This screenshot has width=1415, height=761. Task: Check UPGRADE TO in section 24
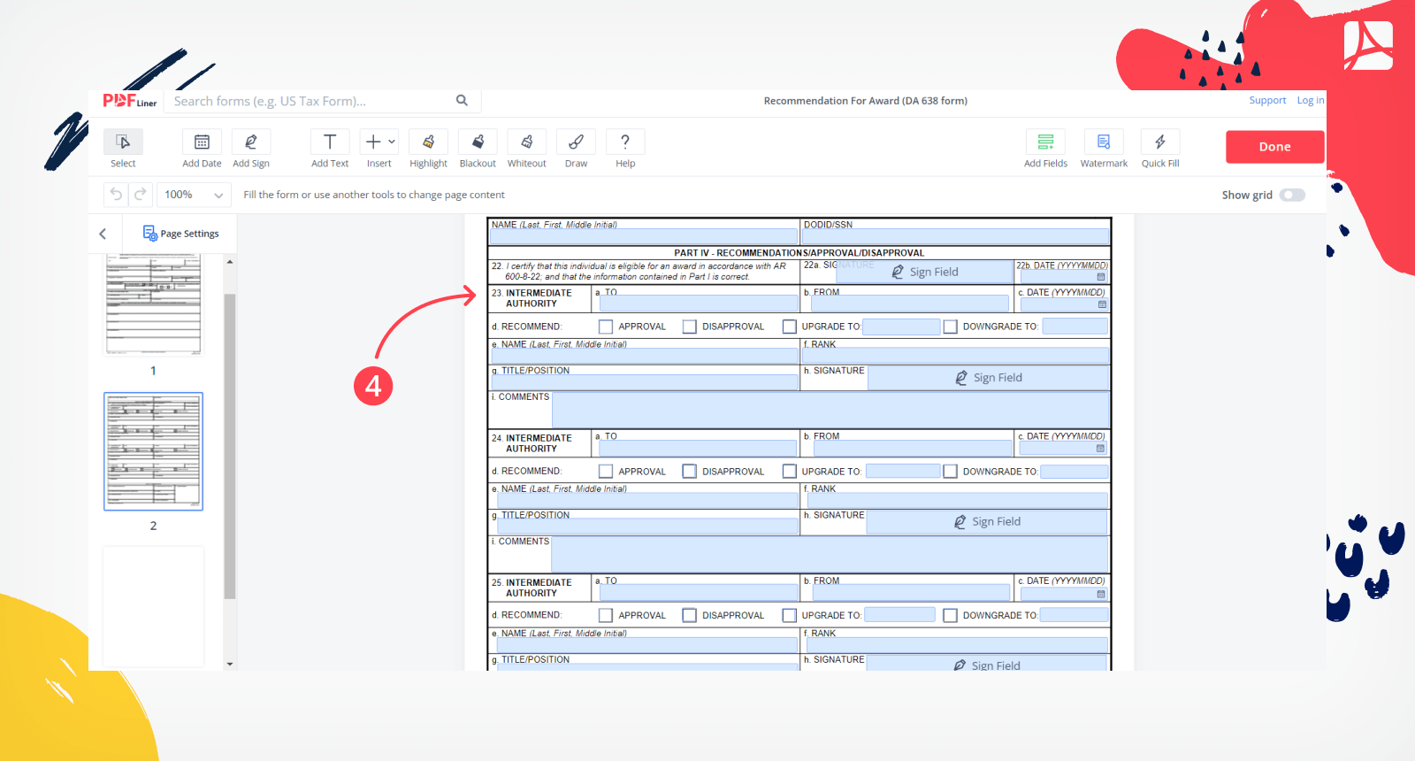pyautogui.click(x=790, y=472)
